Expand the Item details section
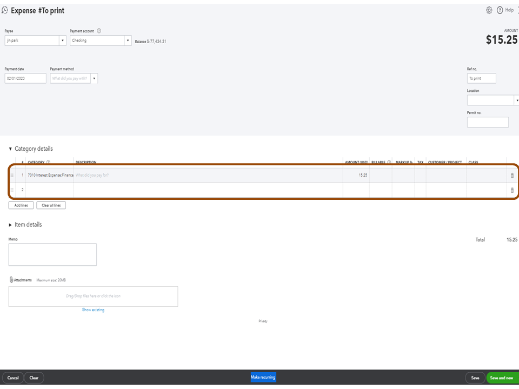 tap(10, 225)
